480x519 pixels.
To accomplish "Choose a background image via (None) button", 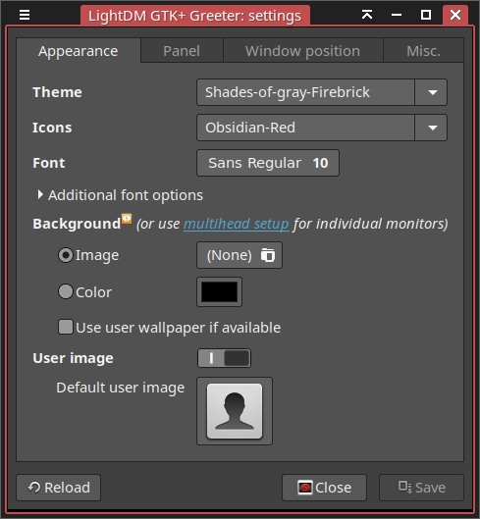I will (x=240, y=255).
